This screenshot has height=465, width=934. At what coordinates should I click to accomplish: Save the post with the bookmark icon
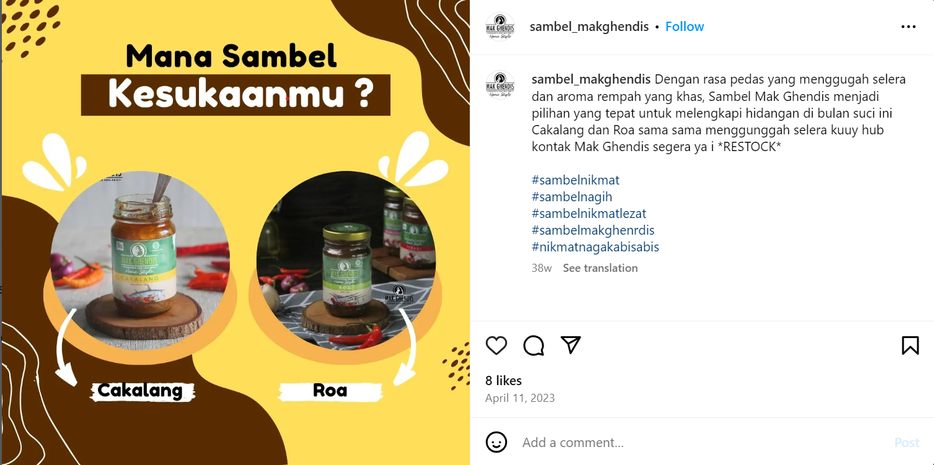pos(910,345)
